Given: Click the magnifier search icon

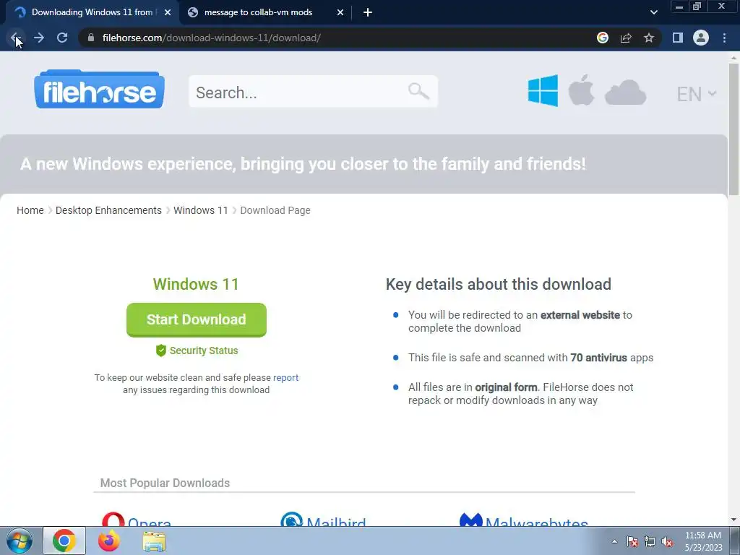Looking at the screenshot, I should pos(418,91).
